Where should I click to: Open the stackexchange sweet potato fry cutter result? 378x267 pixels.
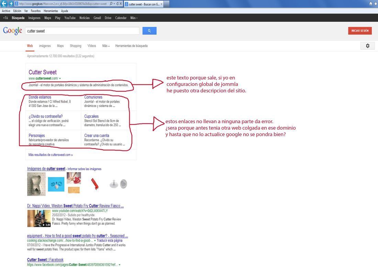[x=77, y=236]
